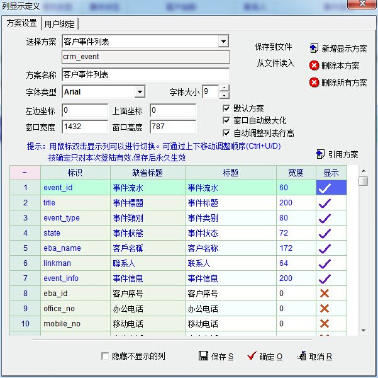Viewport: 378px width, 378px height.
Task: Toggle display checkmark for the title row
Action: pyautogui.click(x=325, y=203)
